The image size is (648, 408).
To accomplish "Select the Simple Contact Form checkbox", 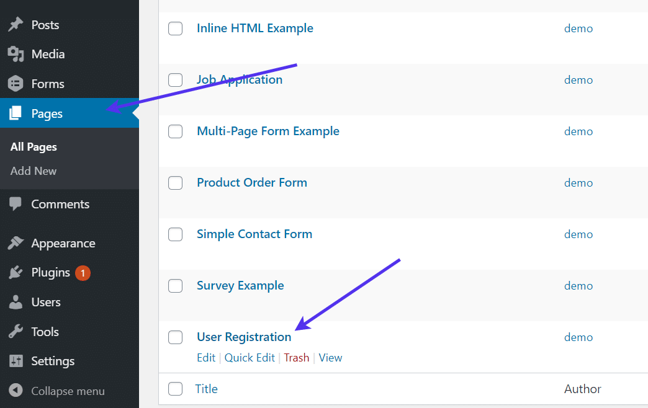I will point(175,234).
